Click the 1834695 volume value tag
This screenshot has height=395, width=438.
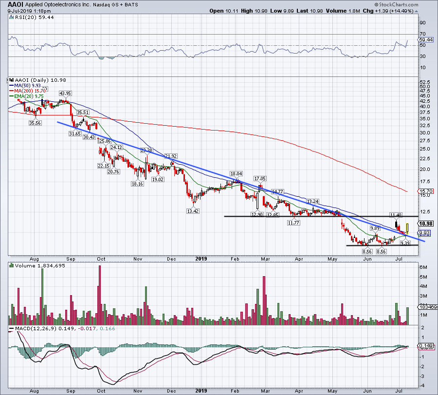tap(425, 308)
